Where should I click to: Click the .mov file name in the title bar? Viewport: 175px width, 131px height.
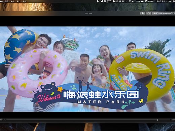pyautogui.click(x=89, y=13)
